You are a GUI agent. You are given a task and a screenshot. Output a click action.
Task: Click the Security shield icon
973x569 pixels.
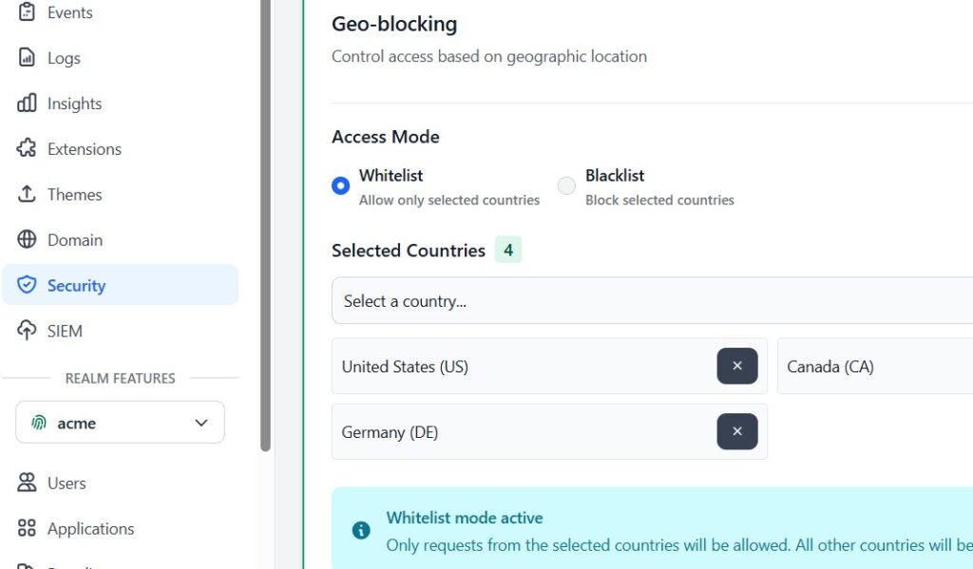[x=27, y=286]
